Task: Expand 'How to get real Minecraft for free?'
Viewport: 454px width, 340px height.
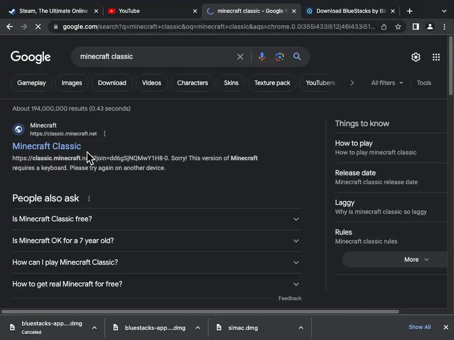Action: coord(157,284)
